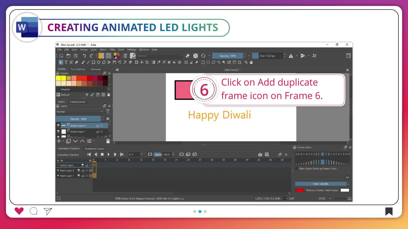Move layer down arrow in Layers panel
This screenshot has height=229, width=408.
(x=76, y=141)
